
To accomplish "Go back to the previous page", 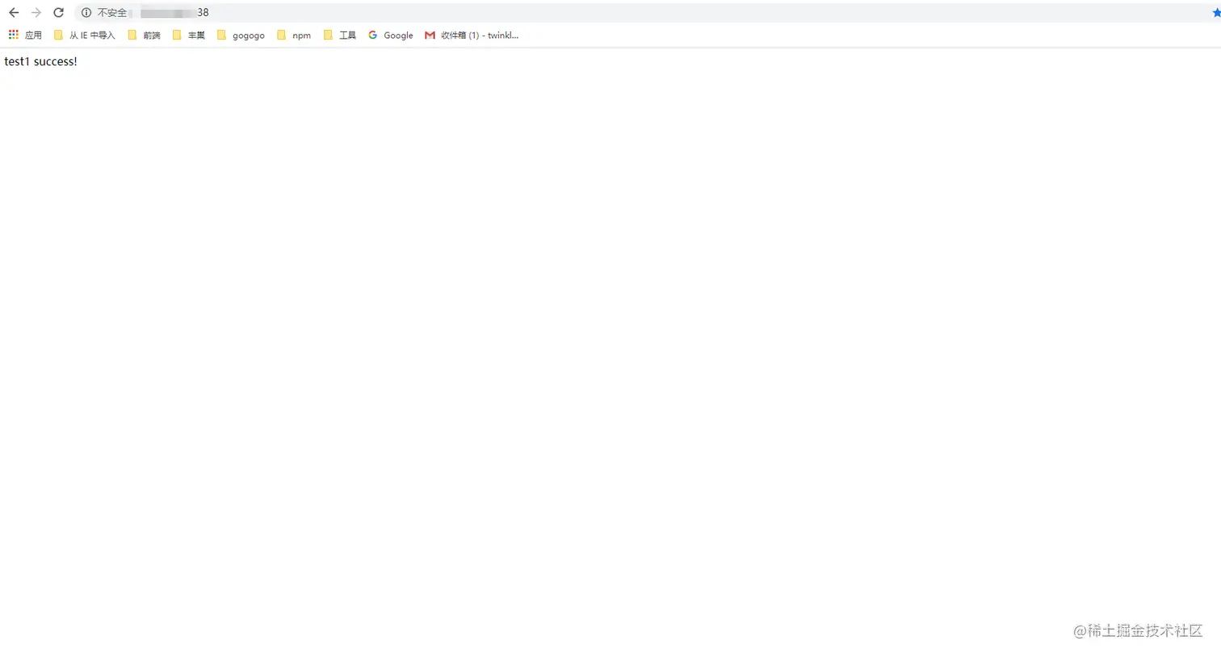I will coord(14,13).
